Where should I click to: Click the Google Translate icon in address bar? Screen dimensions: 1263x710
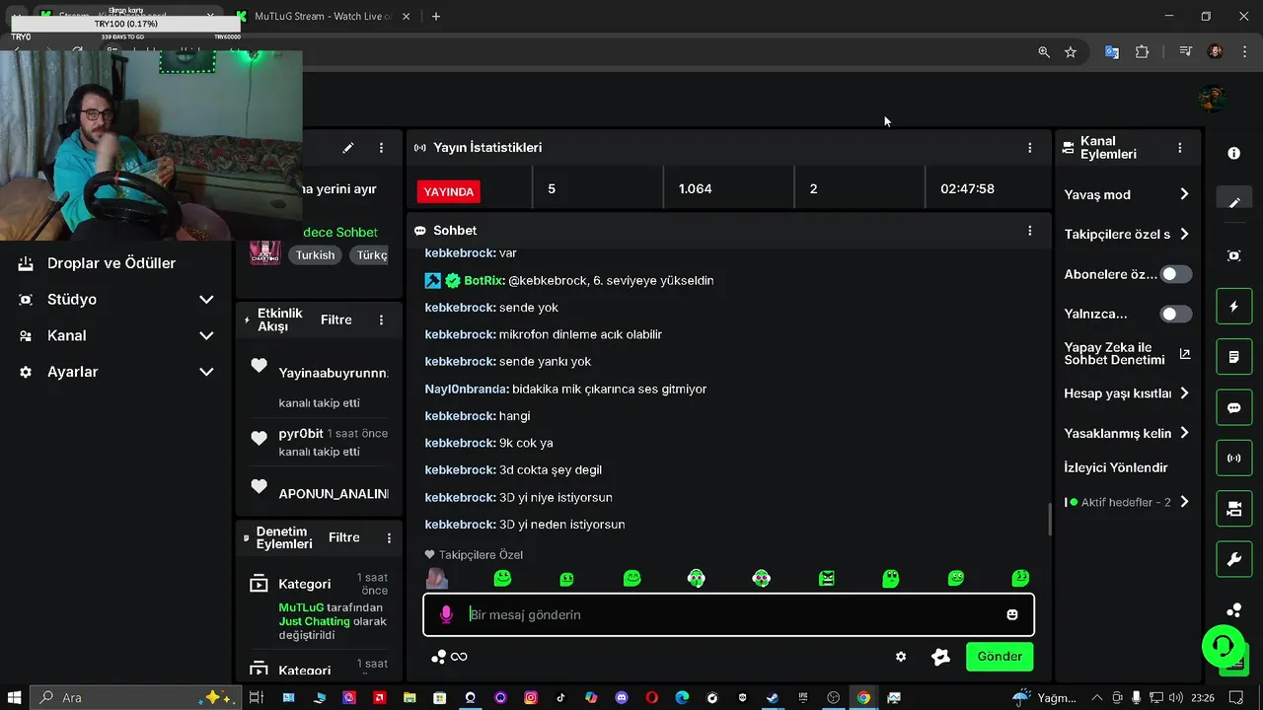[x=1112, y=52]
